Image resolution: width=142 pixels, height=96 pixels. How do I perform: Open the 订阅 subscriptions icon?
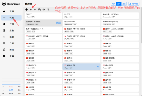pyautogui.click(x=4, y=24)
